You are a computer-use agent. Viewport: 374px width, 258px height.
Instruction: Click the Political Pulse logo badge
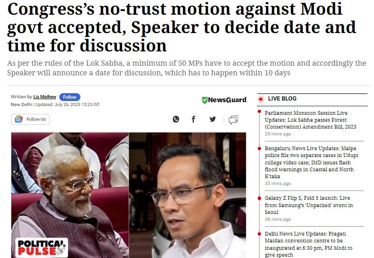click(42, 247)
